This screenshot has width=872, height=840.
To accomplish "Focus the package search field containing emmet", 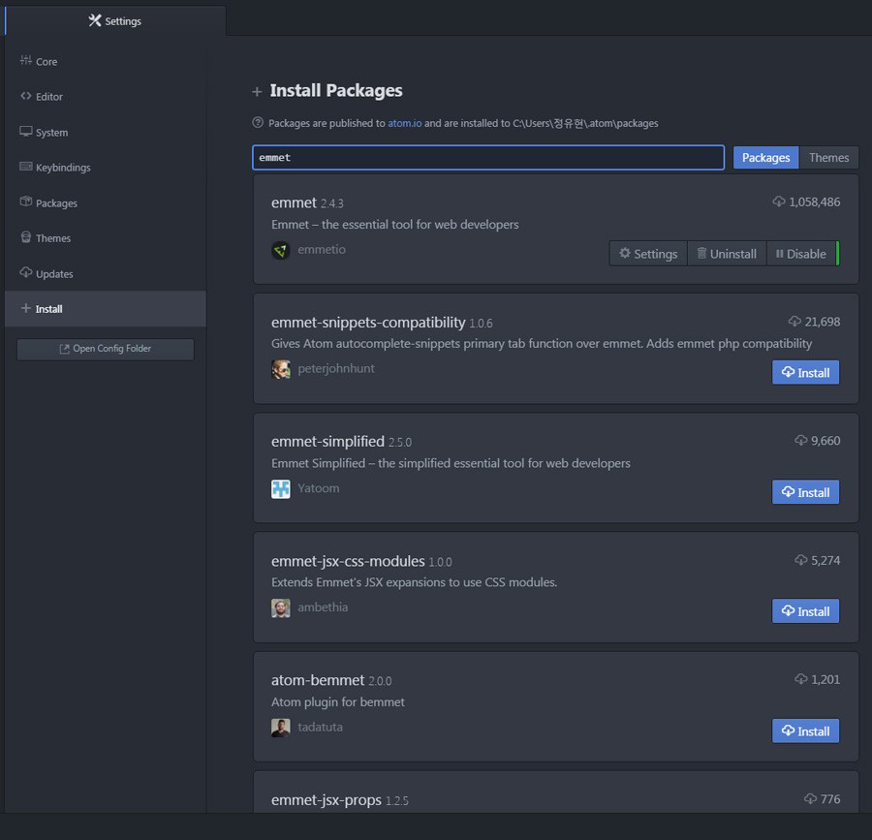I will [x=487, y=157].
